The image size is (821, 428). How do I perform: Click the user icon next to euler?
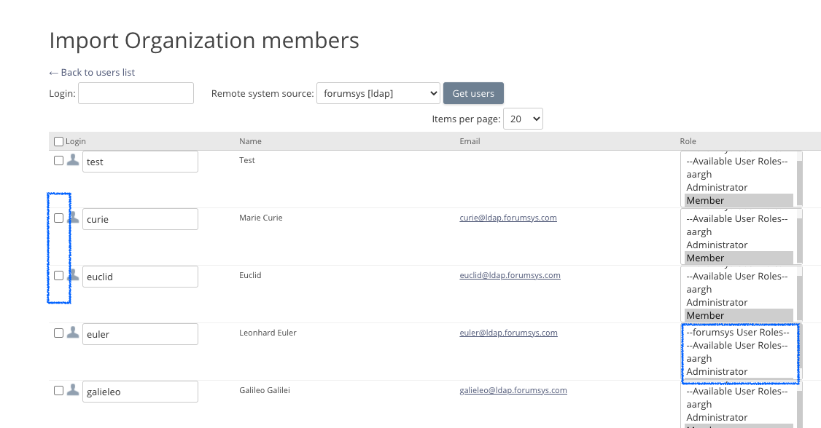tap(73, 333)
